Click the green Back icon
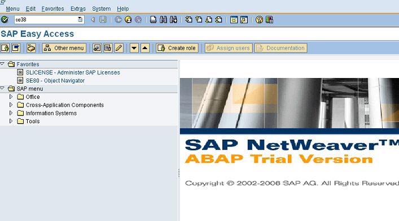This screenshot has height=221, width=399. (118, 20)
